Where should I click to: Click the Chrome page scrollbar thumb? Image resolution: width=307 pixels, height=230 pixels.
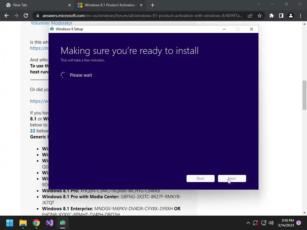304,95
